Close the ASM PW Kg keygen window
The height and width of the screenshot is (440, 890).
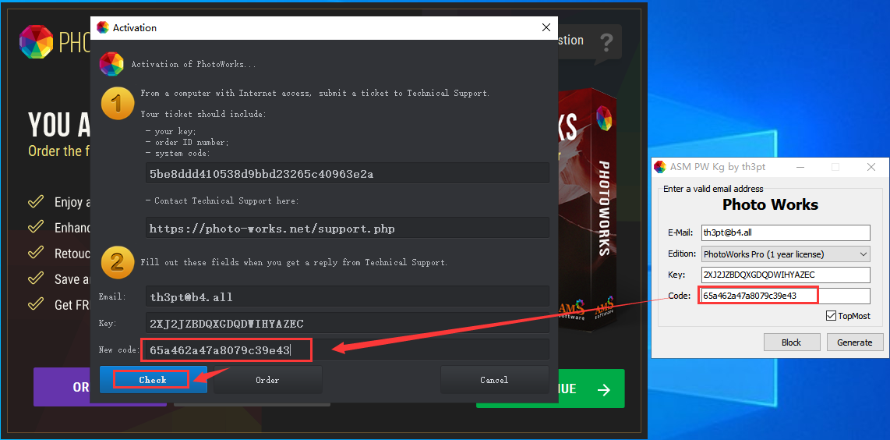(x=871, y=167)
